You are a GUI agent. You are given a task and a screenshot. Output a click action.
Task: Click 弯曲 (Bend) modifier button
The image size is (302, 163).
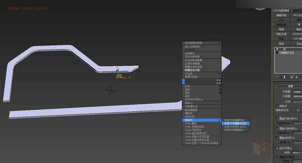click(x=281, y=29)
